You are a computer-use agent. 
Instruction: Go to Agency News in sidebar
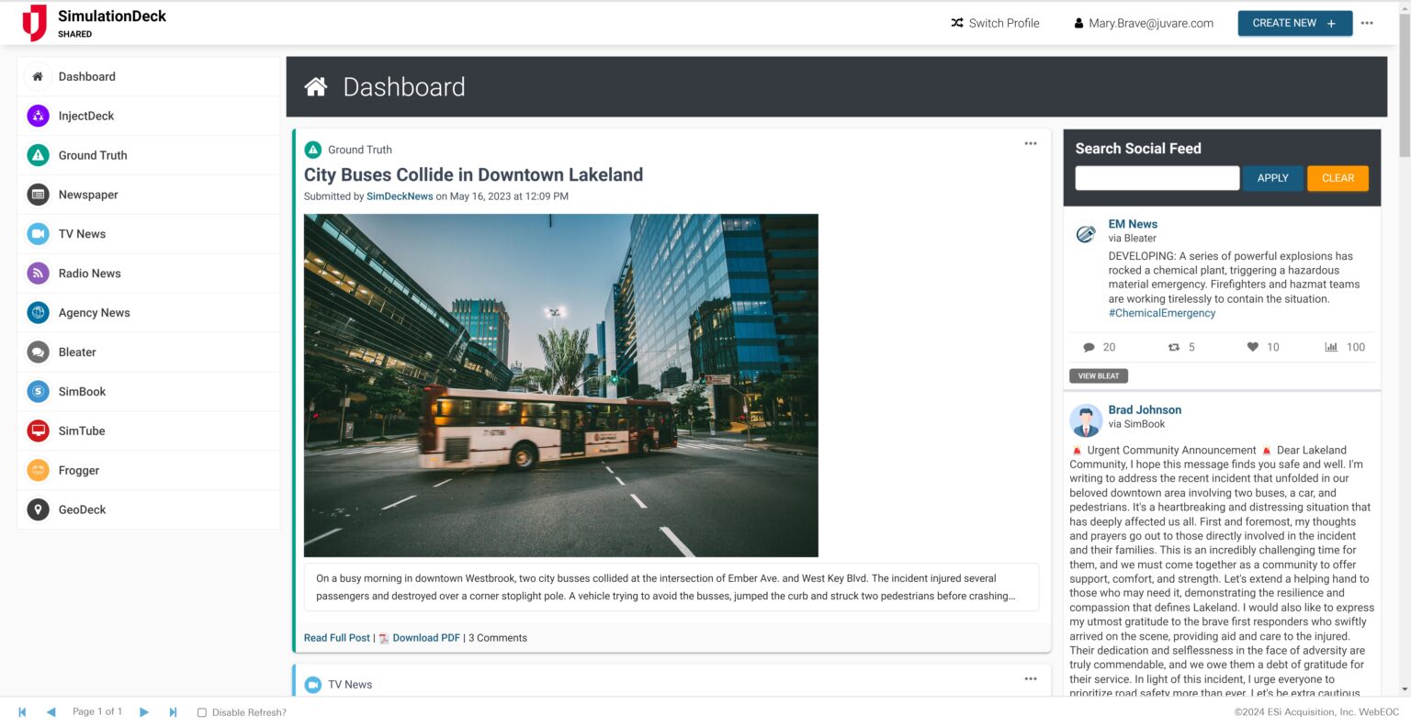pos(94,313)
